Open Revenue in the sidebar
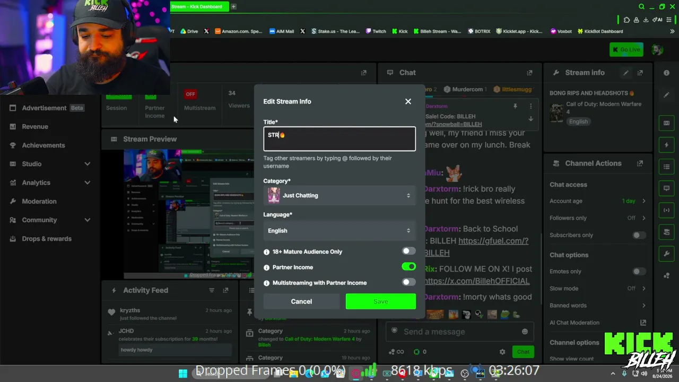 pyautogui.click(x=35, y=126)
